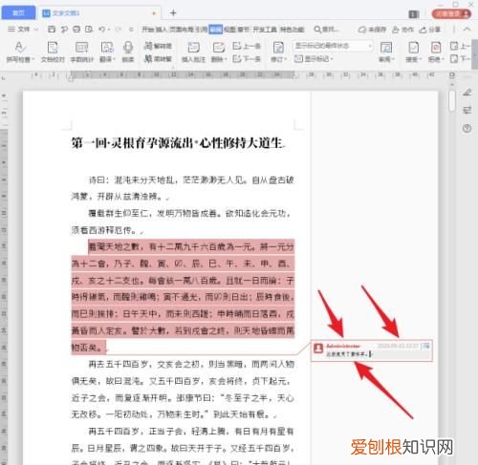Go to previous comment (上一条)
The image size is (478, 465).
[x=247, y=46]
